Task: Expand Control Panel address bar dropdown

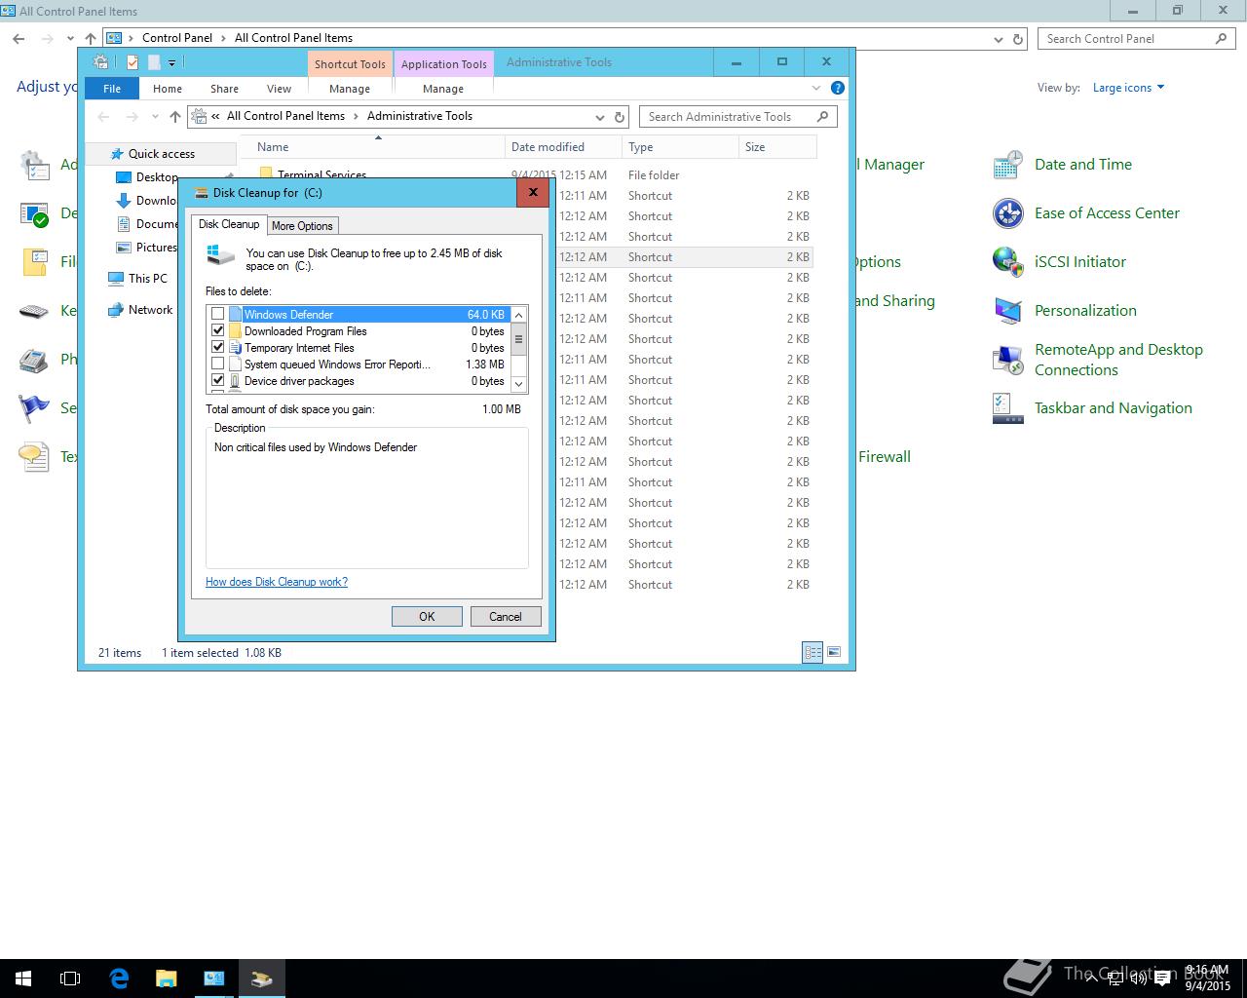Action: [999, 39]
